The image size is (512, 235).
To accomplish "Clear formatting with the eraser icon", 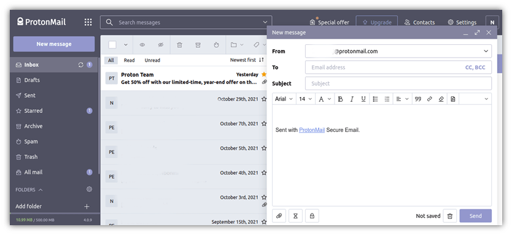I will coord(441,99).
